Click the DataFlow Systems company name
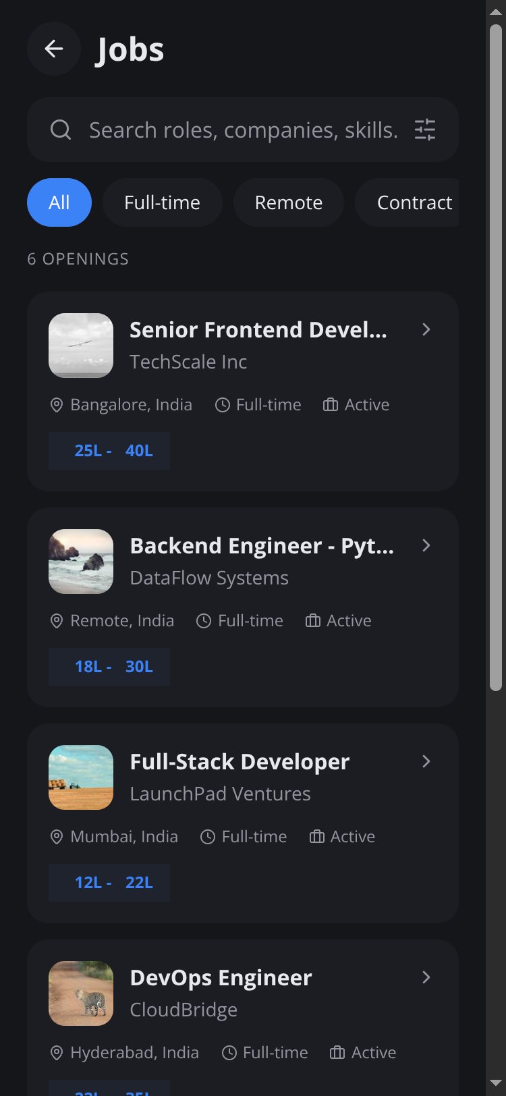The height and width of the screenshot is (1096, 506). pos(209,578)
